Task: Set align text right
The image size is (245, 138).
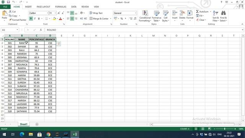Action: pyautogui.click(x=76, y=19)
